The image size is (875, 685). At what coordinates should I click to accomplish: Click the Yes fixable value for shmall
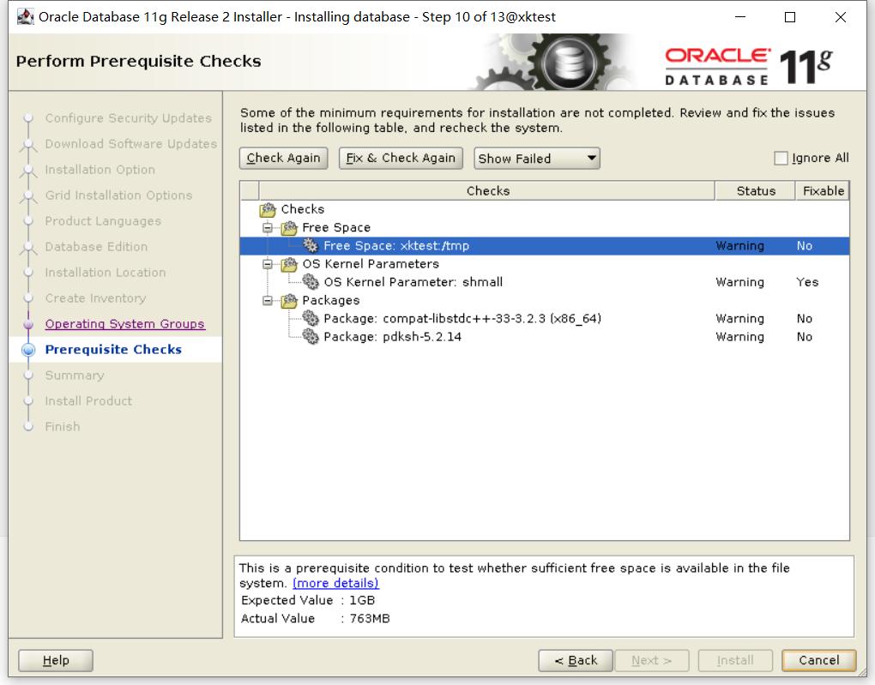pyautogui.click(x=807, y=282)
